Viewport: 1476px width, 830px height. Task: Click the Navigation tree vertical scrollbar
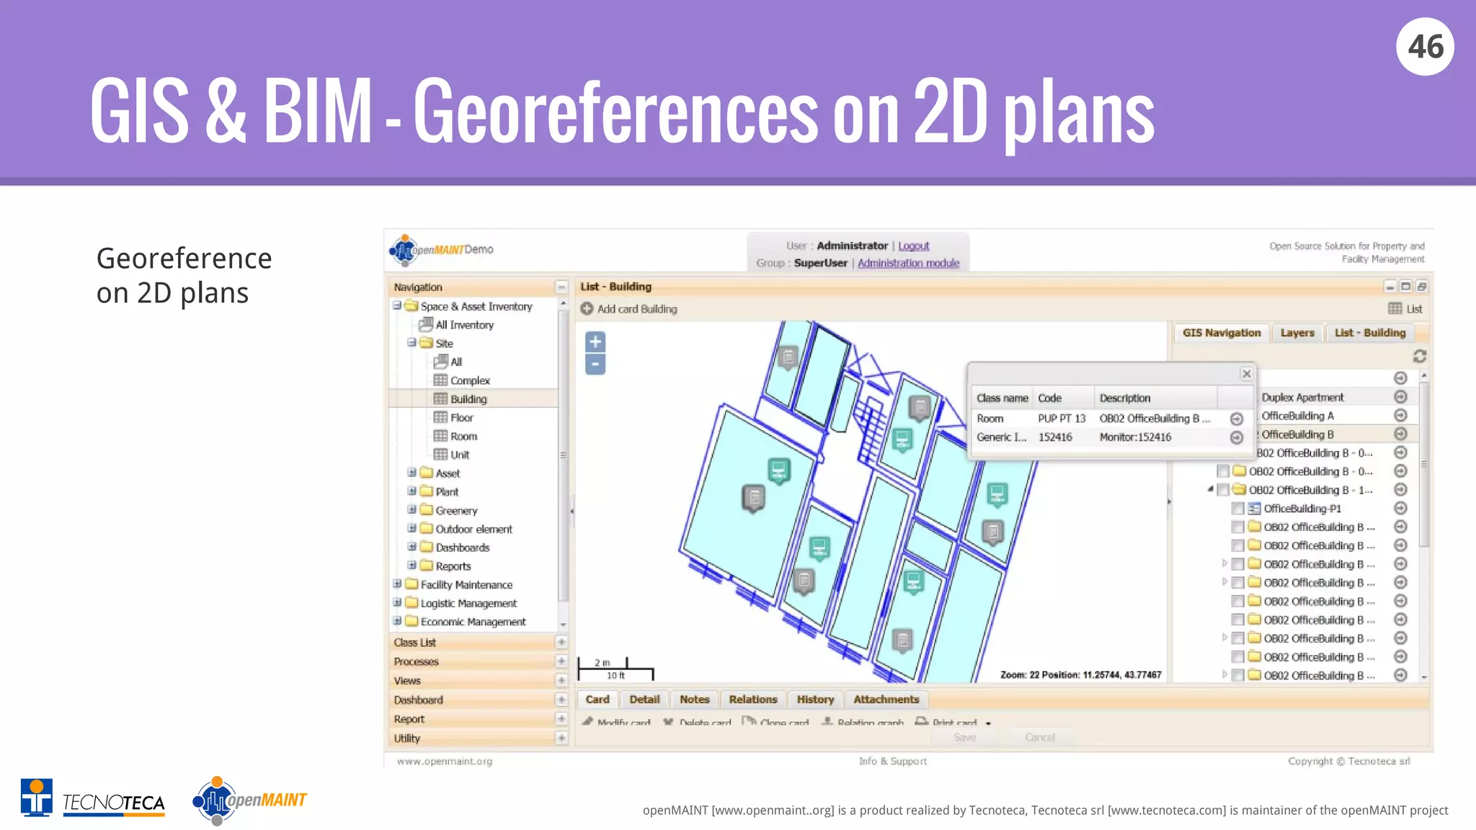pyautogui.click(x=564, y=457)
